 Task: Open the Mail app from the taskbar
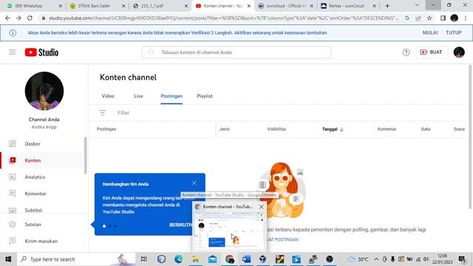pyautogui.click(x=213, y=259)
